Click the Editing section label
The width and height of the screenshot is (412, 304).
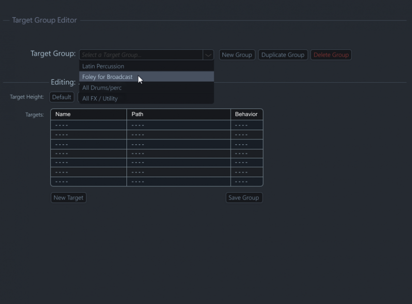(x=63, y=82)
